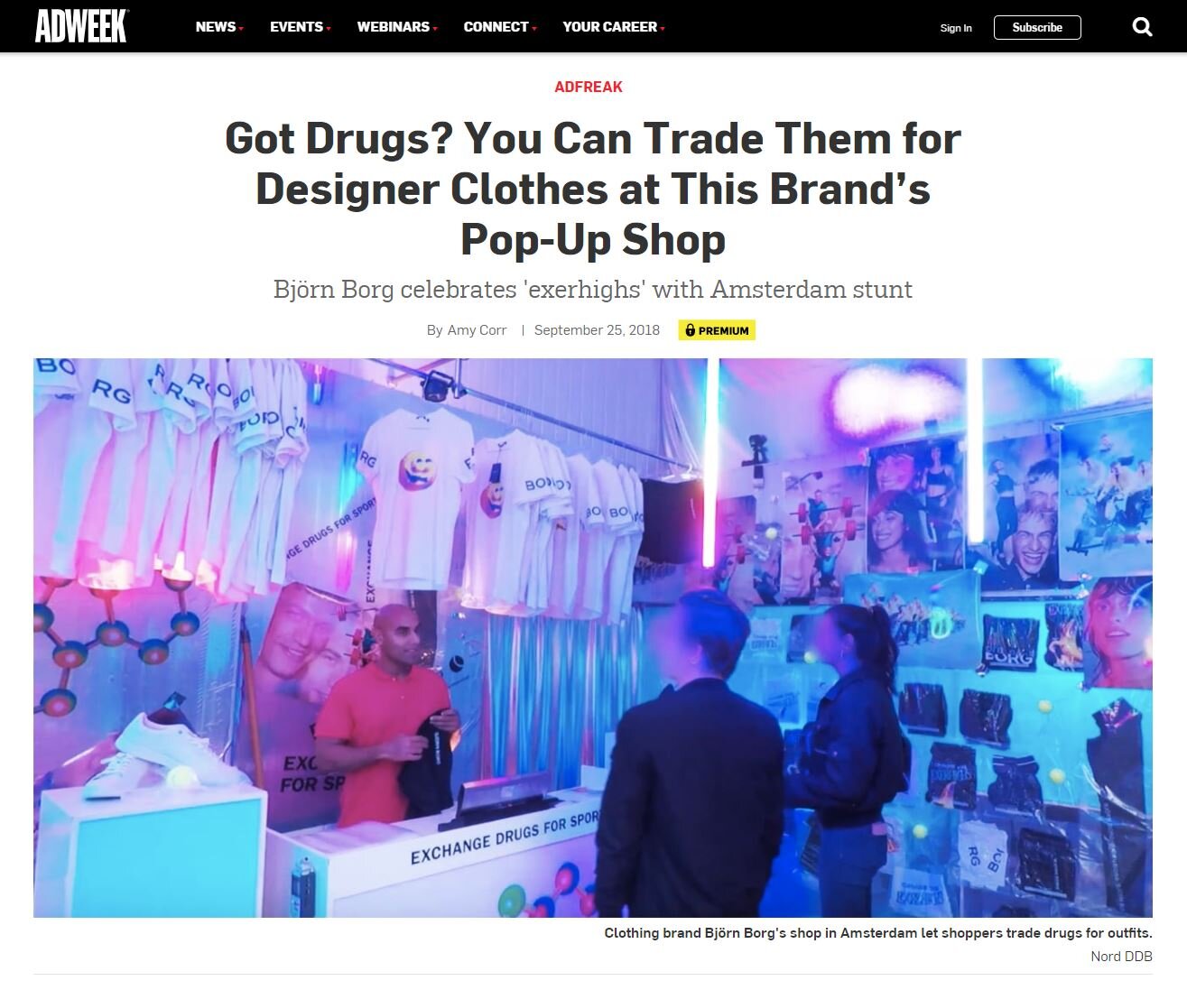Click the Sign In link
The height and width of the screenshot is (990, 1187).
[x=956, y=28]
